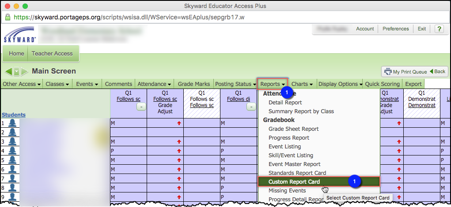The height and width of the screenshot is (207, 451).
Task: Click red grade adjust arrow in row 3
Action: [x=179, y=142]
